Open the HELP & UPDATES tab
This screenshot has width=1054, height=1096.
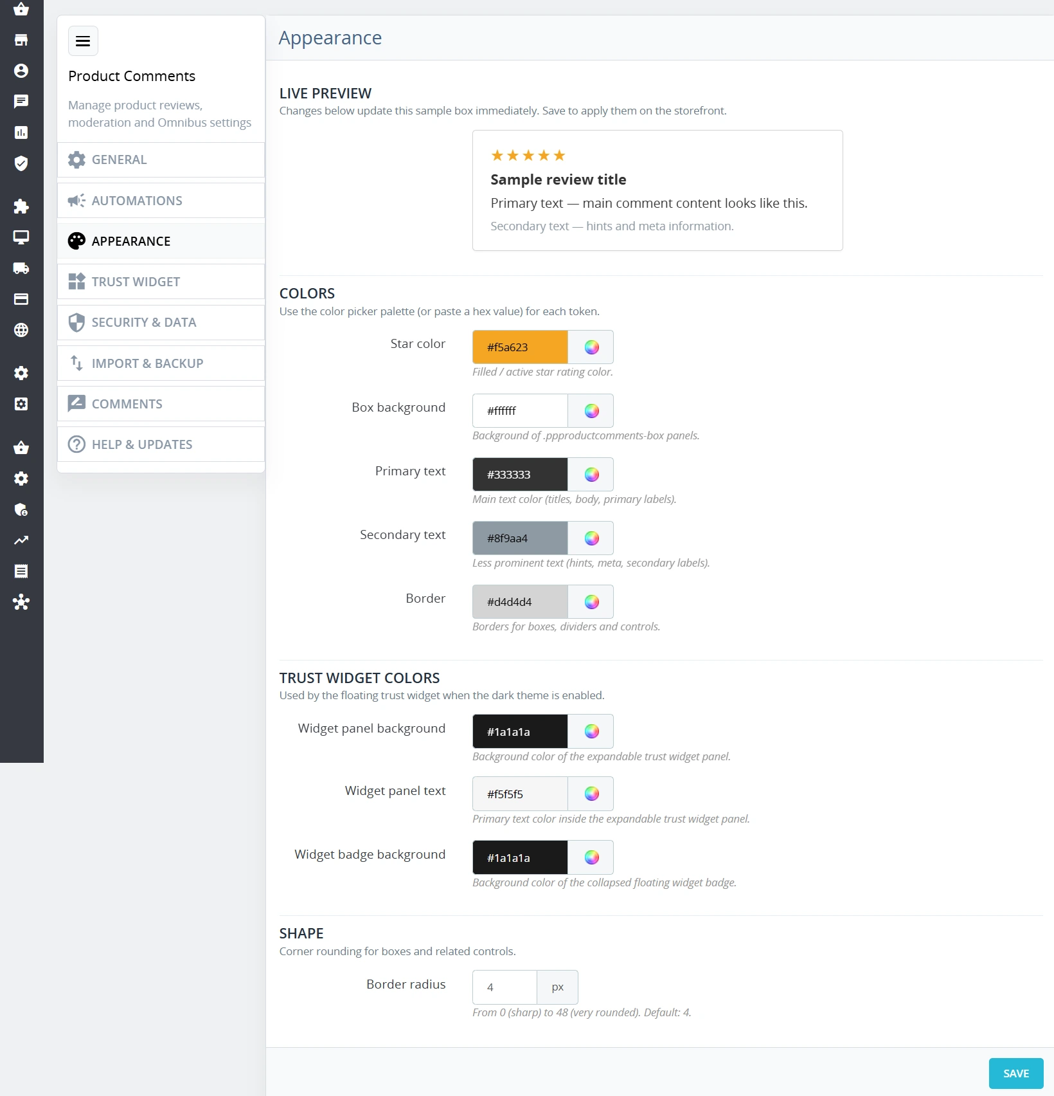point(161,444)
